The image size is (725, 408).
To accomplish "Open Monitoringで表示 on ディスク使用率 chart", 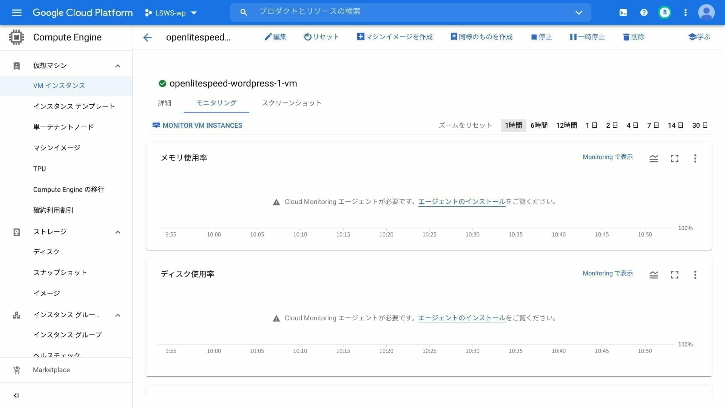I will pos(608,274).
